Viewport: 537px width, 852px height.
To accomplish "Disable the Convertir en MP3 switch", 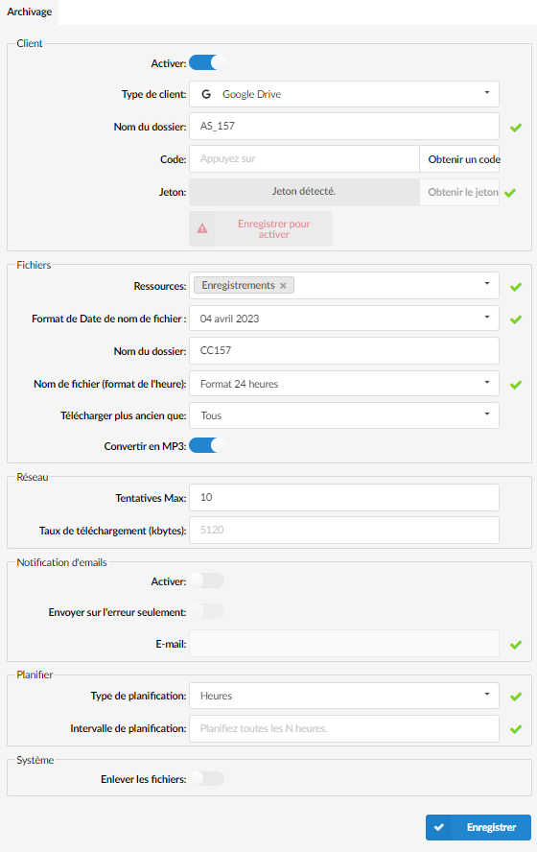I will click(x=207, y=445).
